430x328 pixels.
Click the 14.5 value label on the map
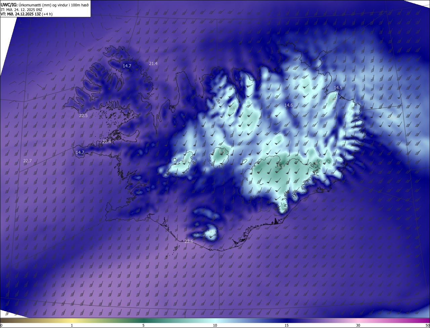[x=338, y=88]
